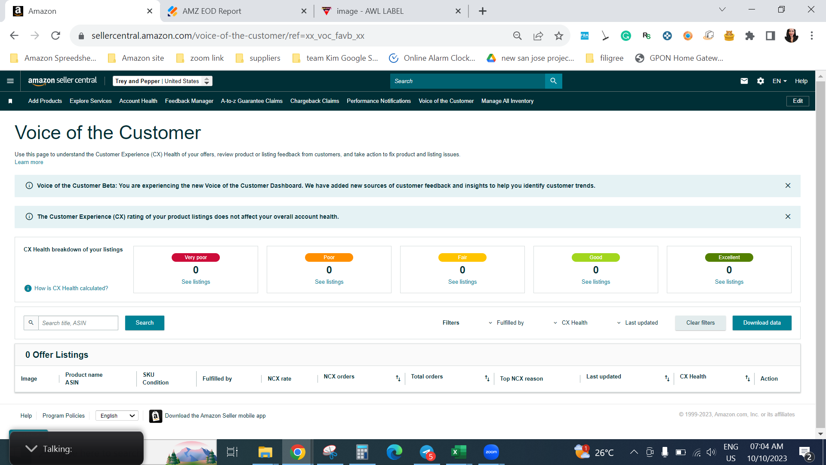The height and width of the screenshot is (465, 826).
Task: Expand the Fulfilled by filter
Action: click(506, 323)
